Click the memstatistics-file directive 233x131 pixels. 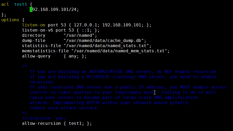(45, 51)
